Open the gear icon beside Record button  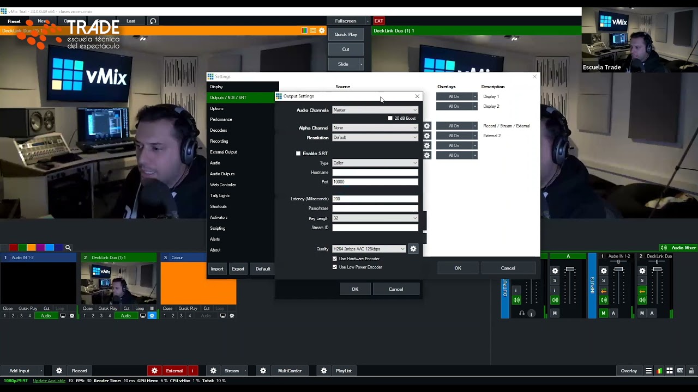[x=59, y=371]
